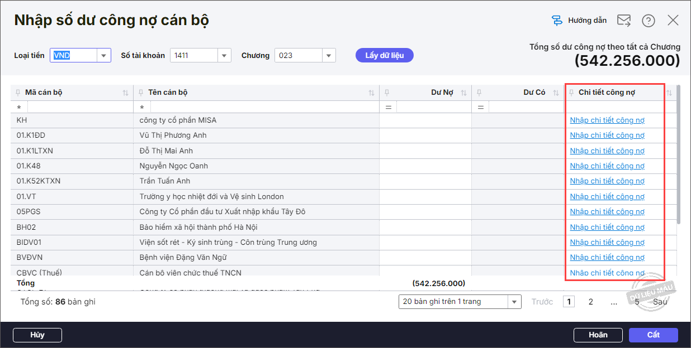Open the records per page dropdown
The image size is (691, 348).
(514, 302)
